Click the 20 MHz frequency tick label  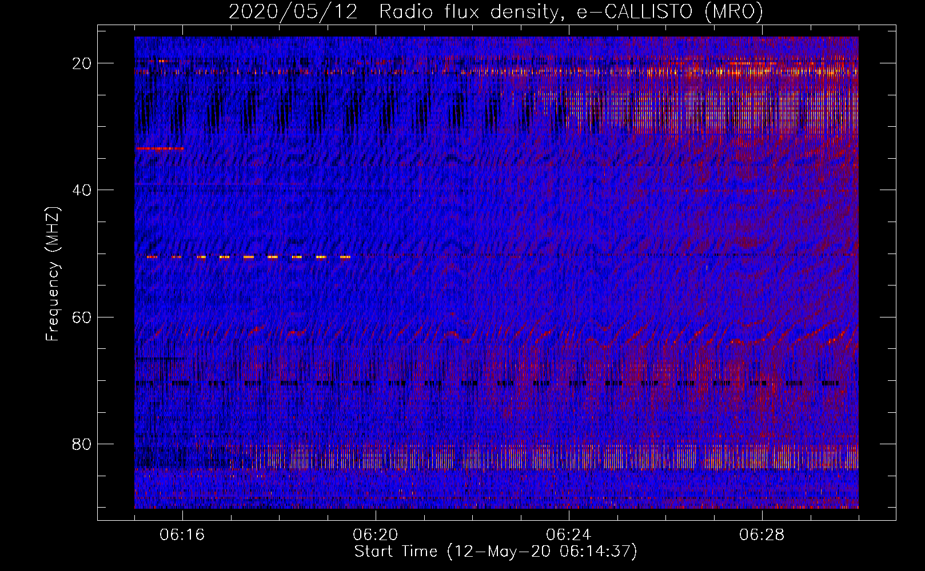[x=82, y=63]
